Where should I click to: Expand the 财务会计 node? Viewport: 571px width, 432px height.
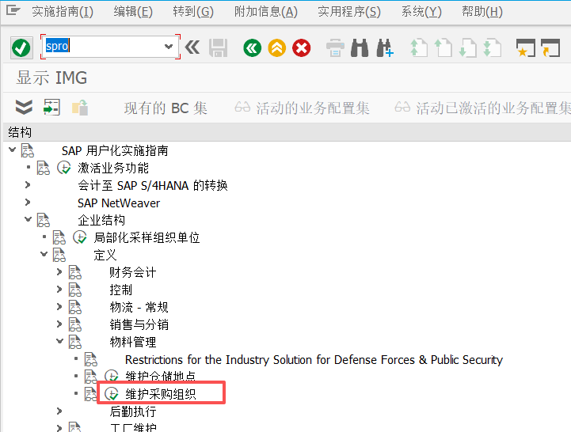(59, 271)
